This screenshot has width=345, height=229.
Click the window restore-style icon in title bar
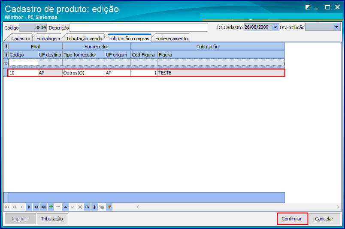tap(308, 7)
